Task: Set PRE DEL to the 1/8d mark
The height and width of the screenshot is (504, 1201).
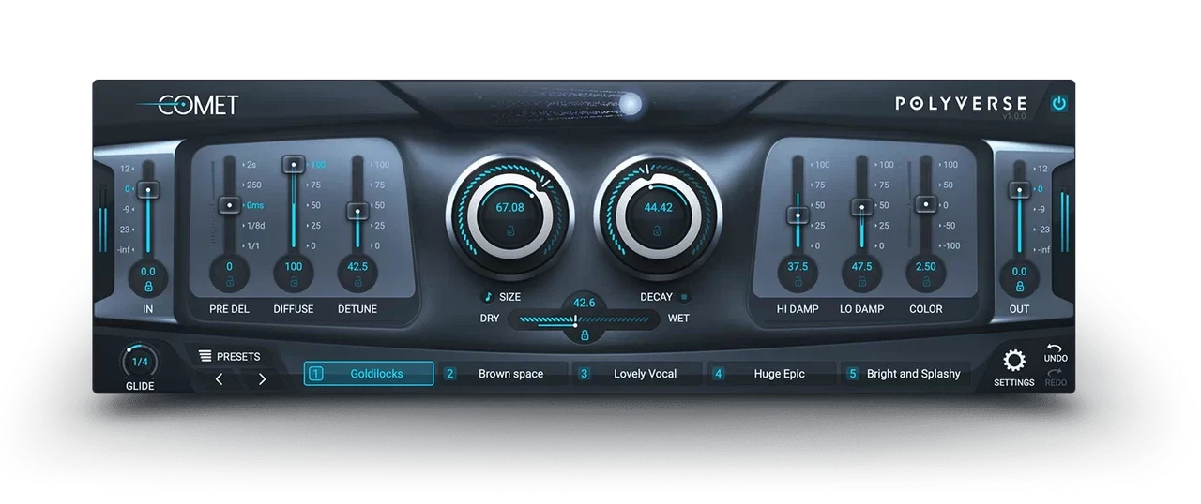Action: 253,226
